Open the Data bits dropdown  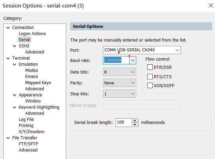click(x=133, y=72)
